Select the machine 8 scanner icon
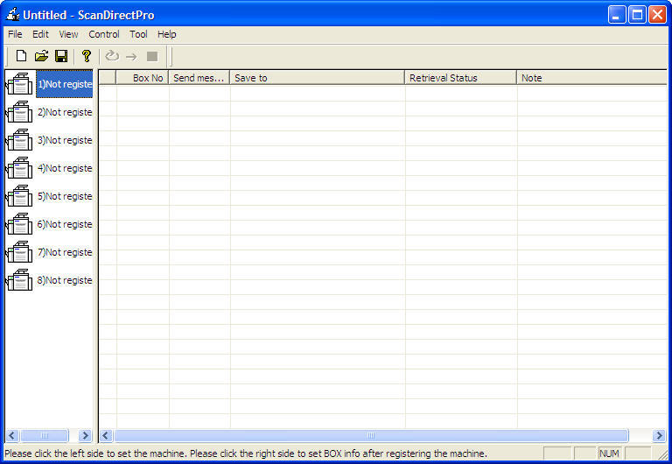This screenshot has width=672, height=464. [19, 280]
